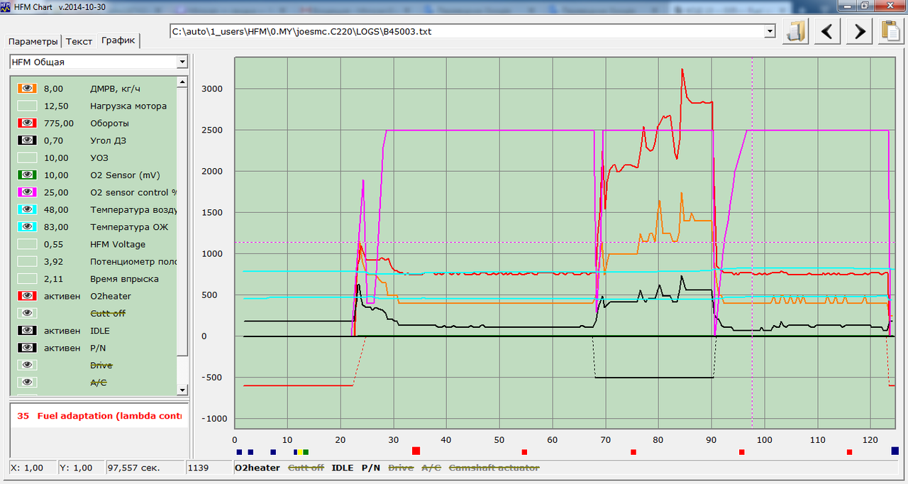Enable the HFM Voltage trace
The height and width of the screenshot is (484, 908).
tap(28, 244)
